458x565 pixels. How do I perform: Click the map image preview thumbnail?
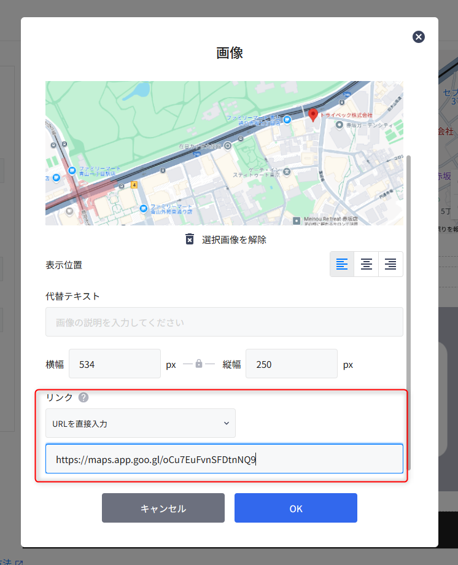point(224,153)
